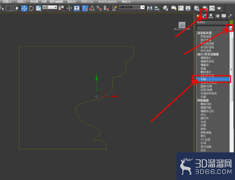The width and height of the screenshot is (235, 180).
Task: Switch to the Motion command panel tab
Action: pyautogui.click(x=217, y=16)
